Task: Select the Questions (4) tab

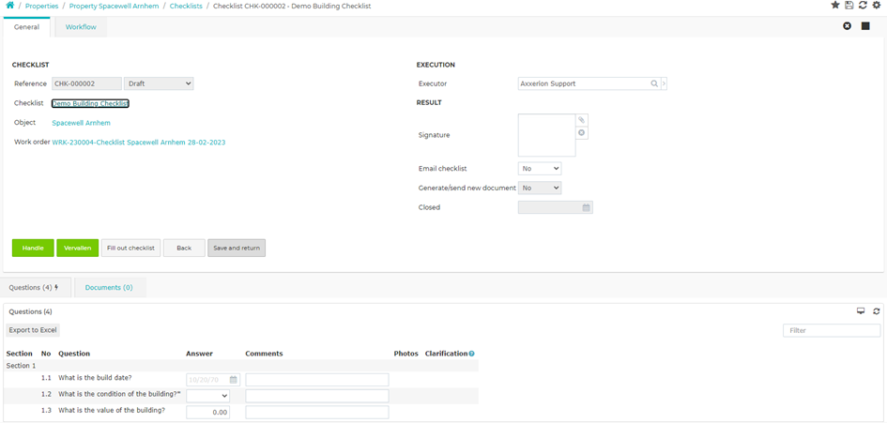Action: (36, 287)
